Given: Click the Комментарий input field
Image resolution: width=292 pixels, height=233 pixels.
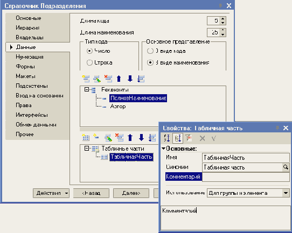Looking at the screenshot, I should [246, 176].
